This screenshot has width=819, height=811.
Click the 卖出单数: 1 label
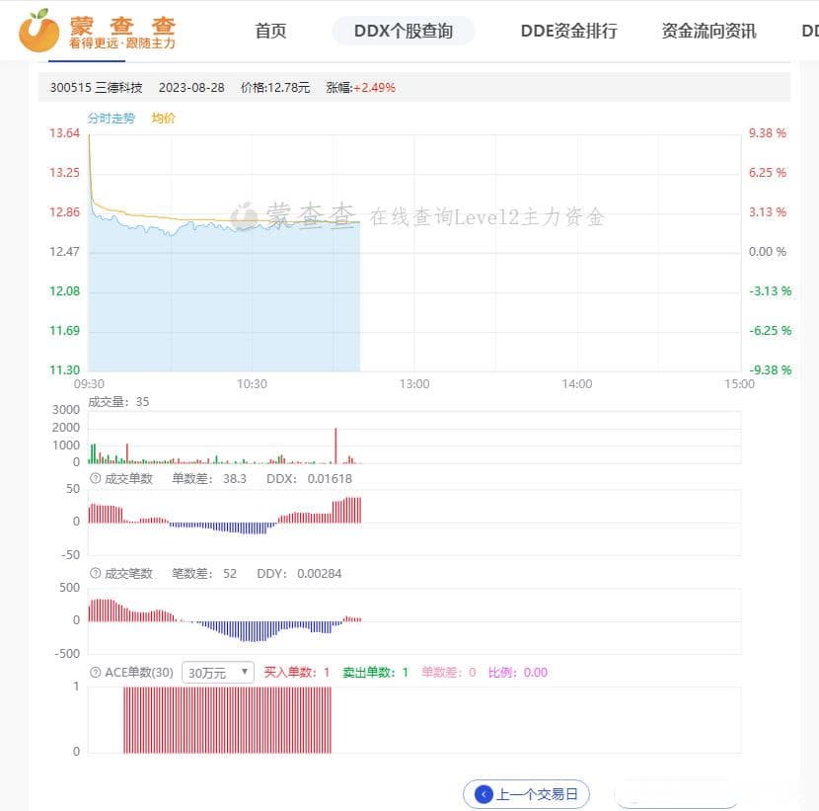click(376, 673)
